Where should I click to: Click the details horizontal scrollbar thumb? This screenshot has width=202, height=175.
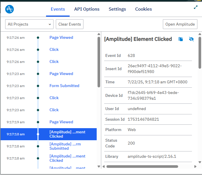coord(142,166)
